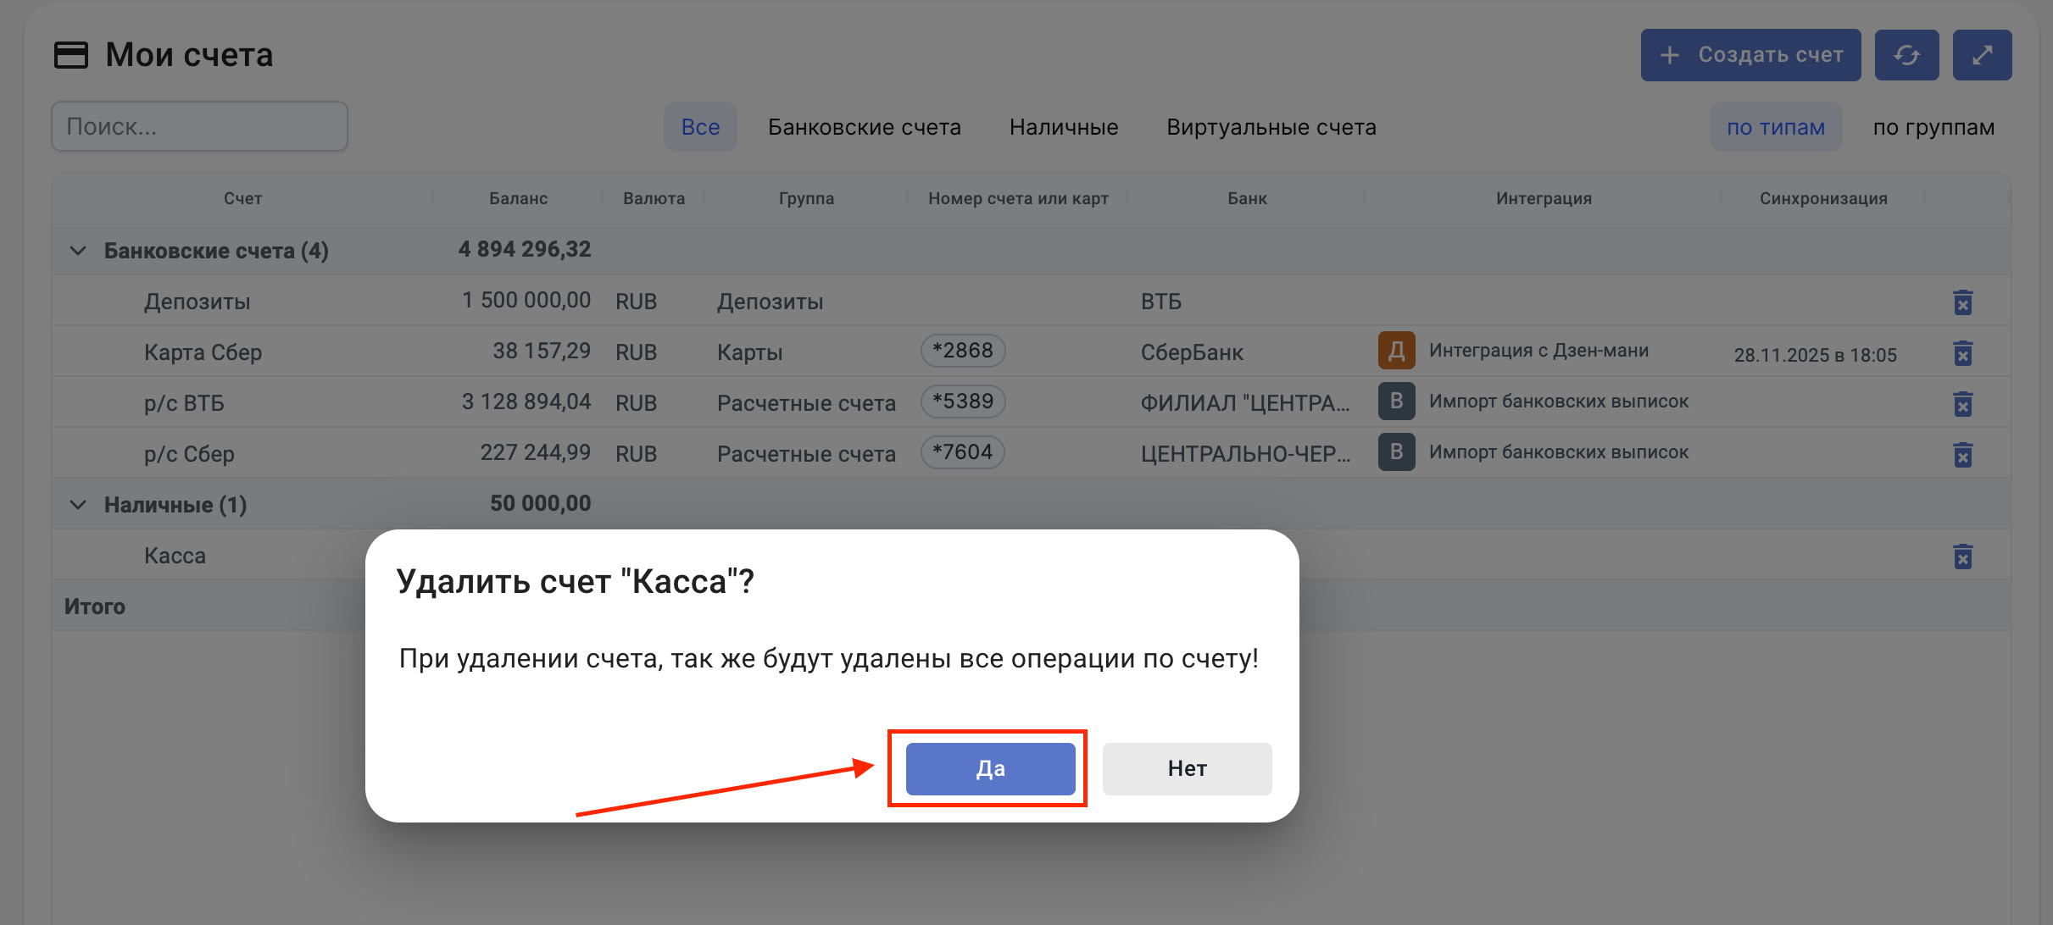Click trash icon for р/с ВТБ
This screenshot has width=2053, height=925.
[1962, 404]
